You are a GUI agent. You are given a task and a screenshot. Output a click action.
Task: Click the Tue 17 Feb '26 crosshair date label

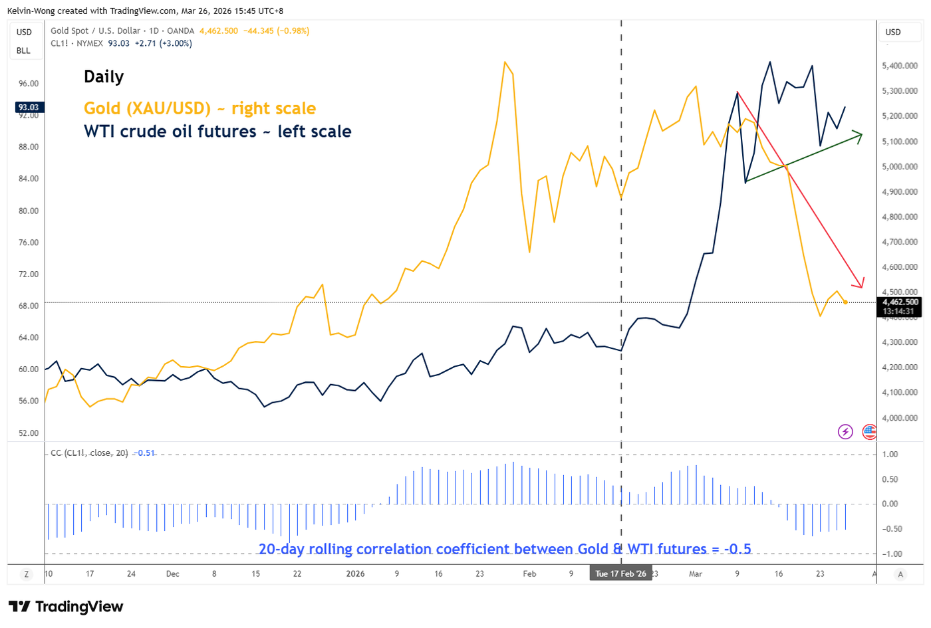(x=621, y=573)
